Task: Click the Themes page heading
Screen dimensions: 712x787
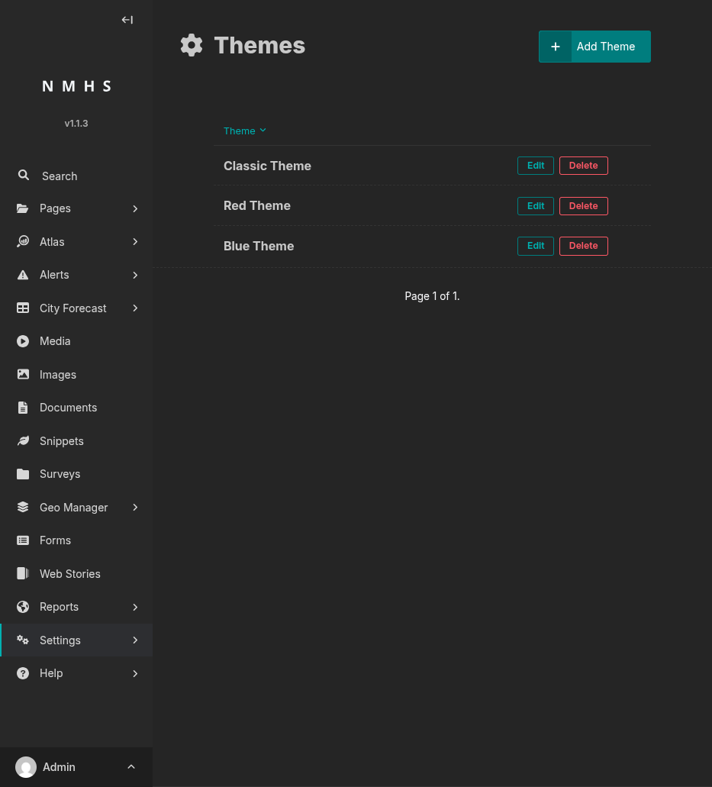Action: click(x=259, y=46)
